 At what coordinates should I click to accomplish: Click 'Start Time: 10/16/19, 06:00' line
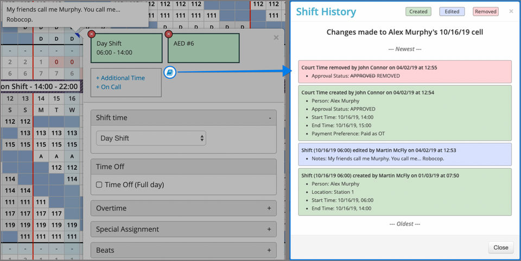point(342,200)
